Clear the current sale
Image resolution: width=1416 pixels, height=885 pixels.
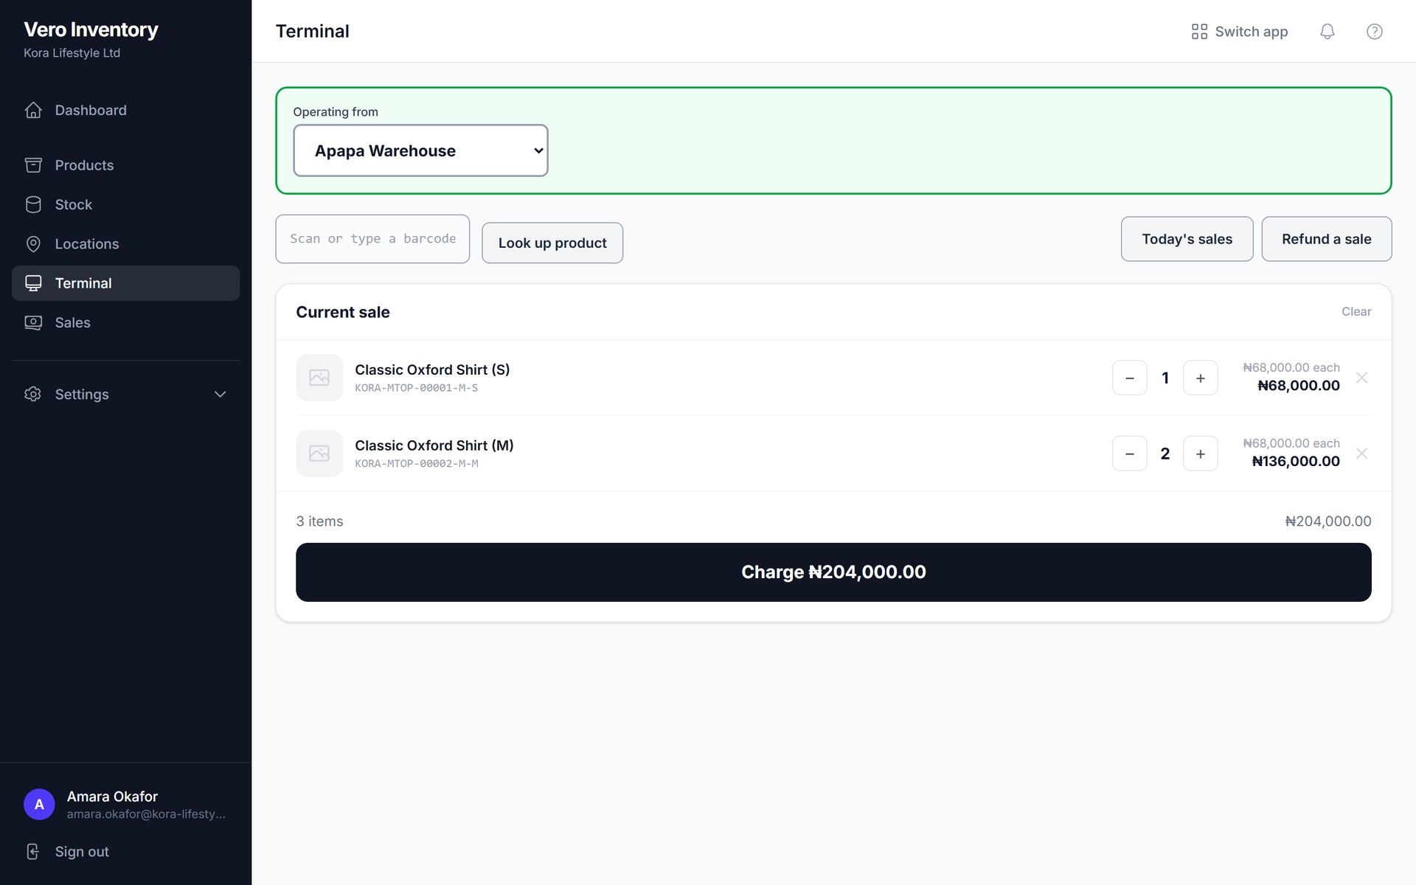(x=1356, y=312)
